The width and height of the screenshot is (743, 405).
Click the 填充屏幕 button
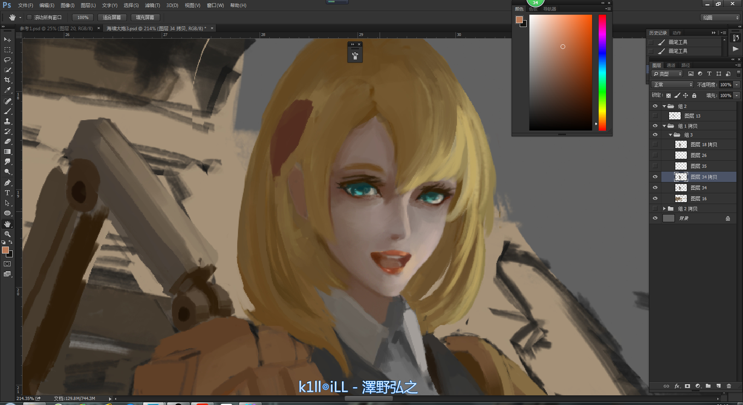pyautogui.click(x=145, y=17)
